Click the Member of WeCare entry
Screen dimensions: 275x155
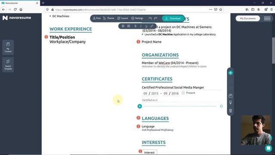170,63
